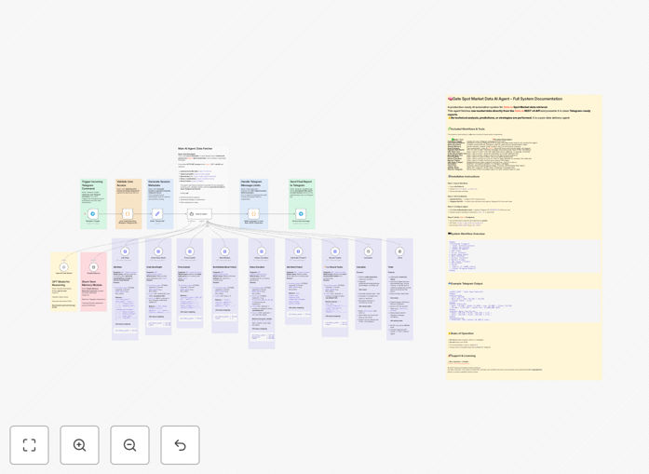Zoom in on the canvas
649x474 pixels.
coord(79,445)
